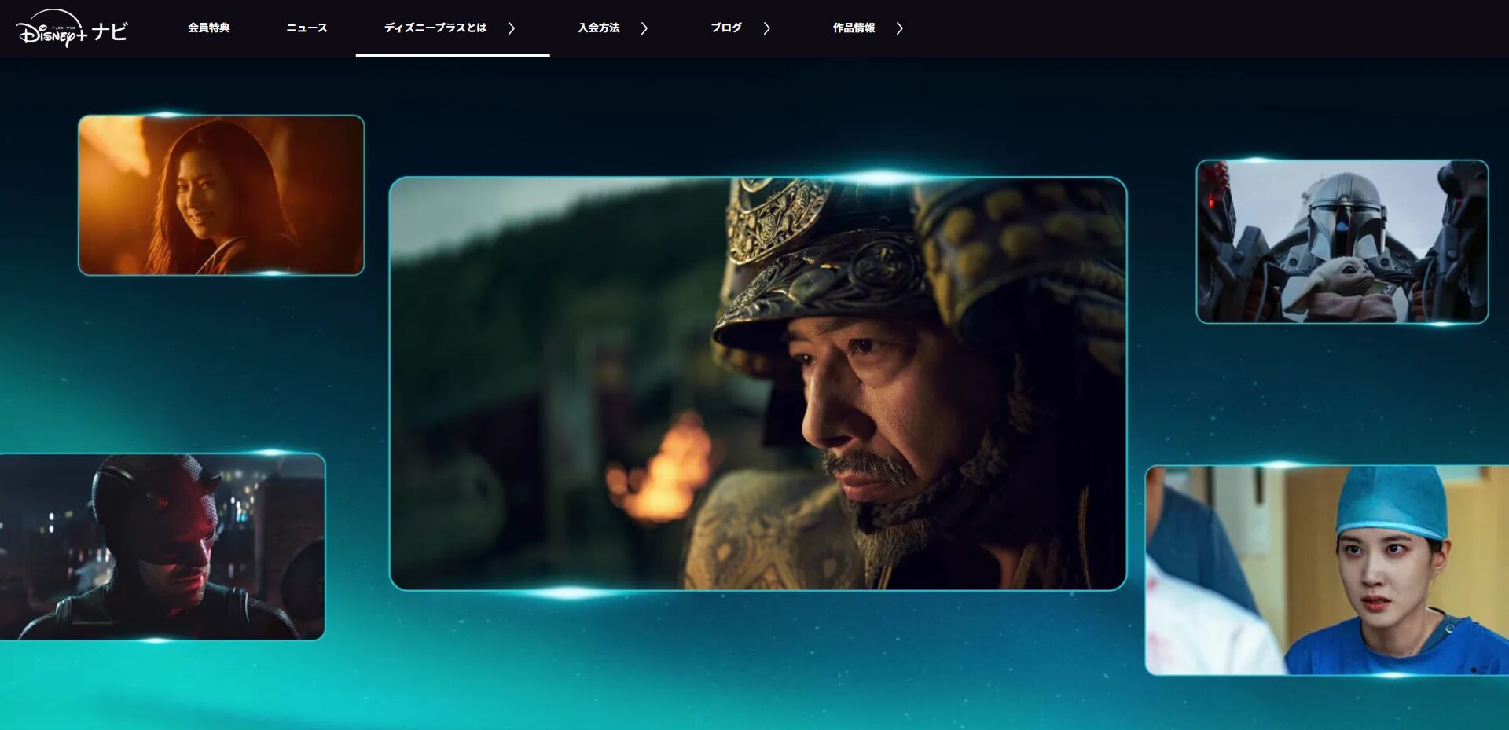Expand the chevron beside ブログ

tap(767, 28)
